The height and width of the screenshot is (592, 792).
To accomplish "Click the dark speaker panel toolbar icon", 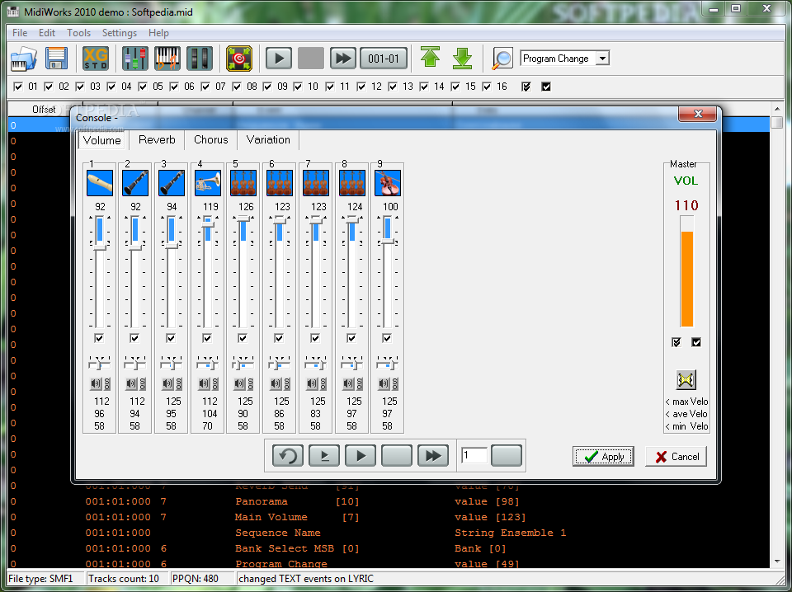I will tap(200, 59).
